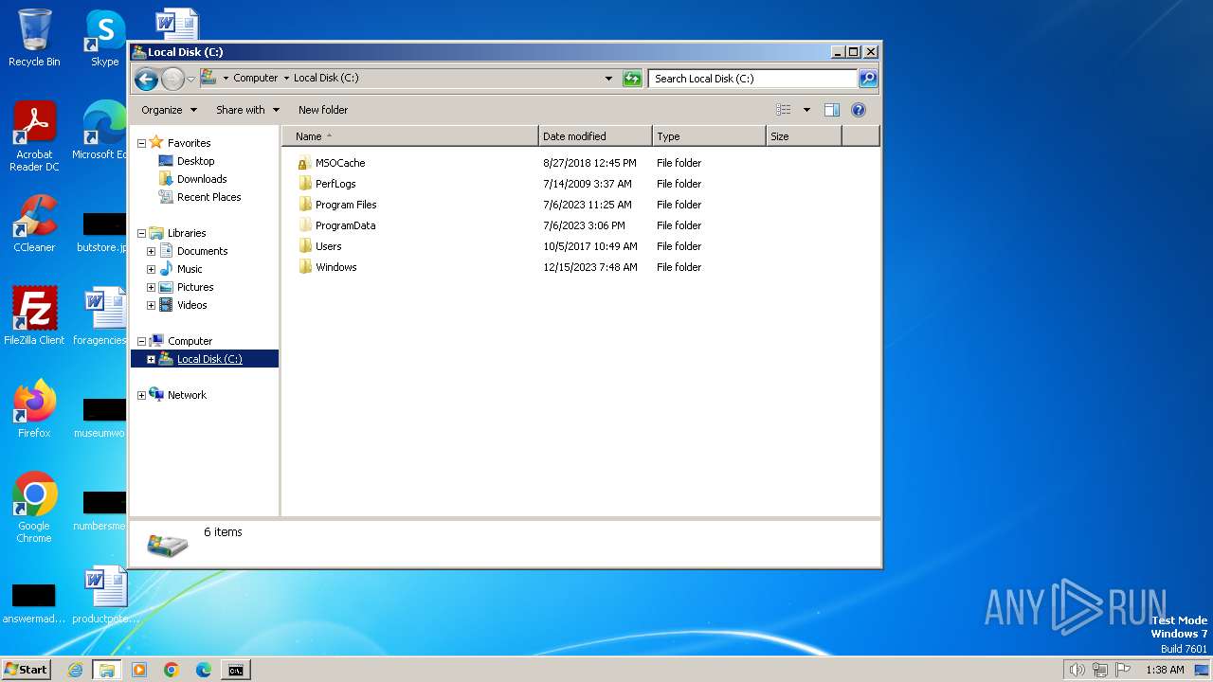Click Internet Explorer in the taskbar

[x=75, y=670]
